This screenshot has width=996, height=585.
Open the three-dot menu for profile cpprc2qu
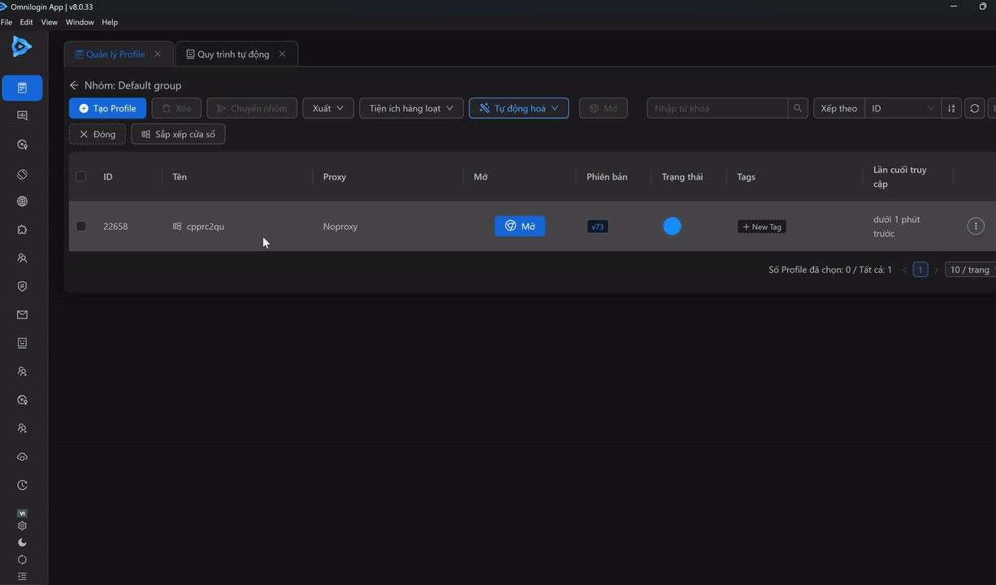pyautogui.click(x=976, y=226)
